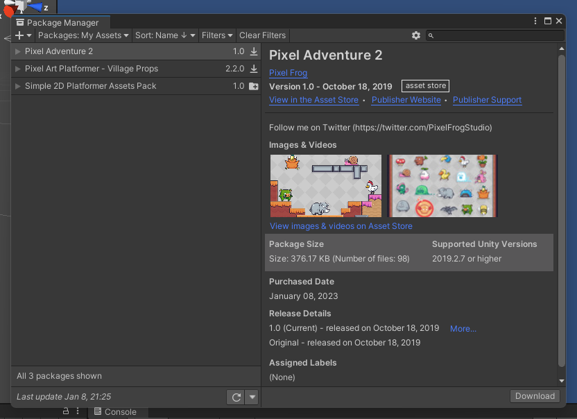Open the Packages: My Assets dropdown
This screenshot has height=419, width=577.
pos(83,35)
